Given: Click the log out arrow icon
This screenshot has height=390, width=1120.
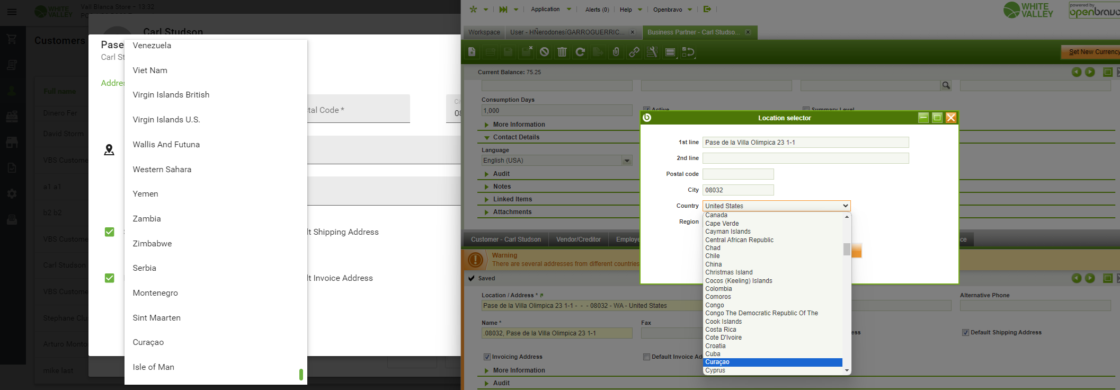Looking at the screenshot, I should click(x=707, y=9).
